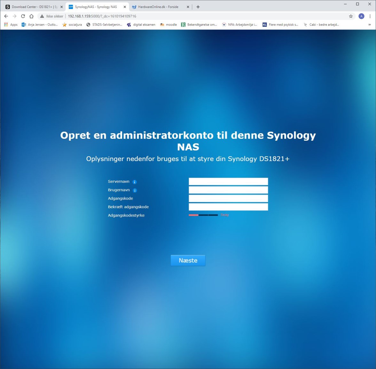Click the address bar URL

click(102, 16)
